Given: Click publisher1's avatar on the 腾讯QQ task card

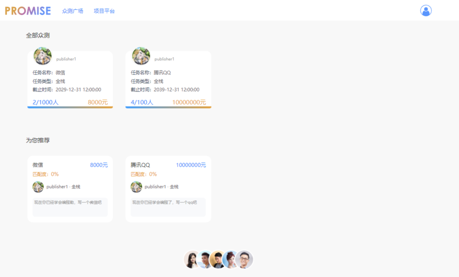Looking at the screenshot, I should click(141, 56).
